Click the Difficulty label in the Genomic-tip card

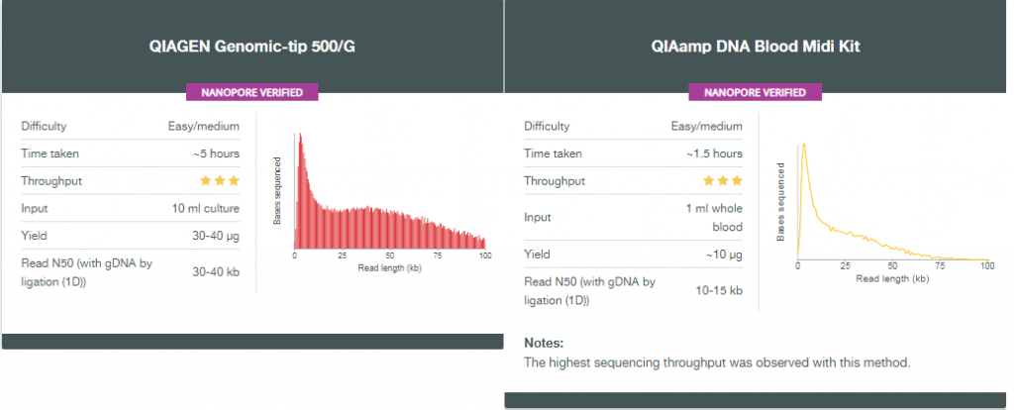[44, 126]
